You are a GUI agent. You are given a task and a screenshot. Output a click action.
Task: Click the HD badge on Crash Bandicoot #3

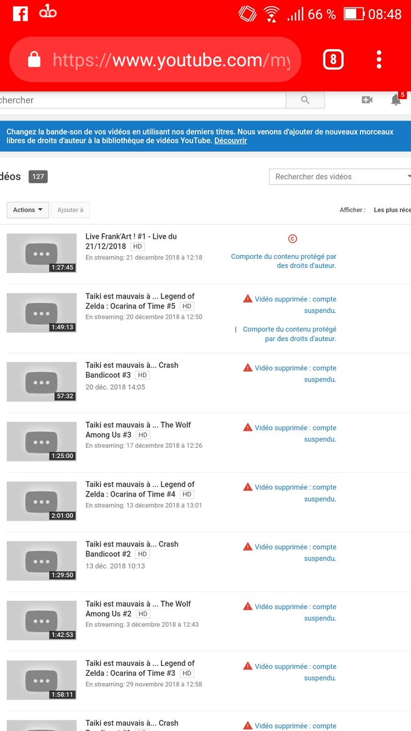142,375
